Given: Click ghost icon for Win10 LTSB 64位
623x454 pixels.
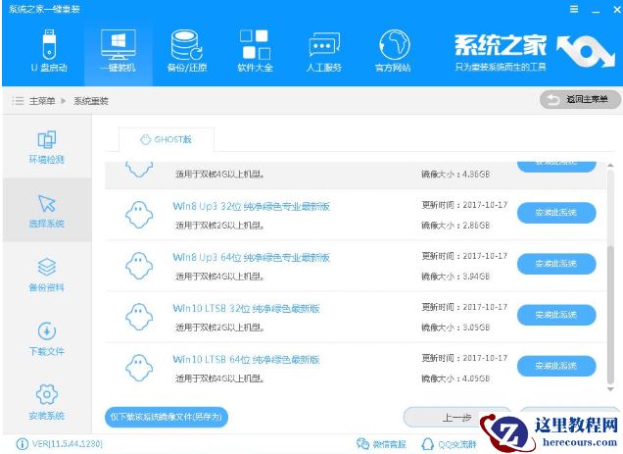Looking at the screenshot, I should [139, 368].
